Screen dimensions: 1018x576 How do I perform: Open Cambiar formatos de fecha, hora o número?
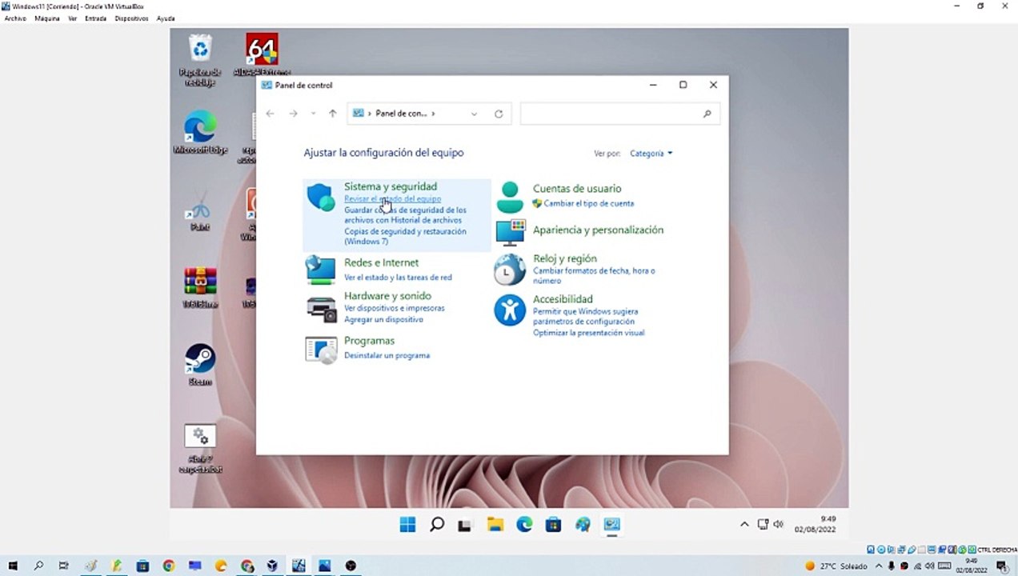594,276
